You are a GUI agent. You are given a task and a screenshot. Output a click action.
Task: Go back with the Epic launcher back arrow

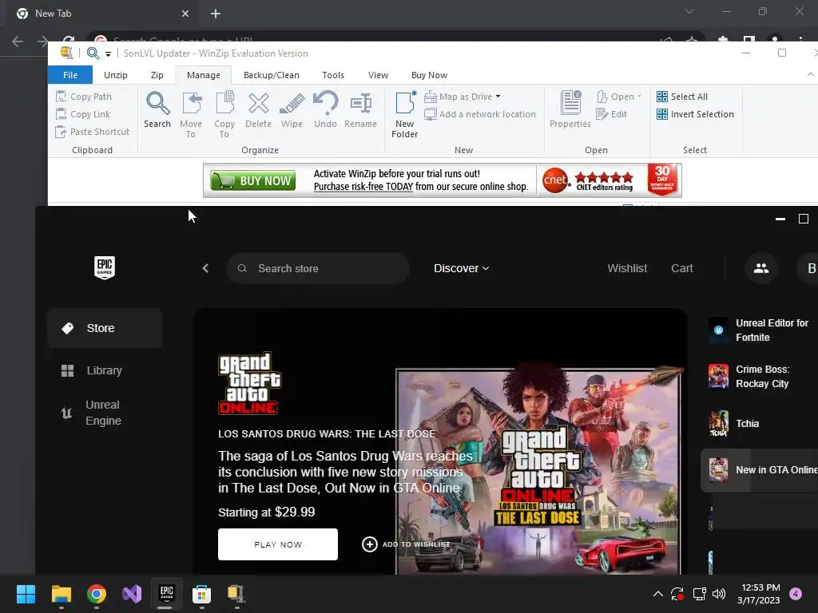205,268
